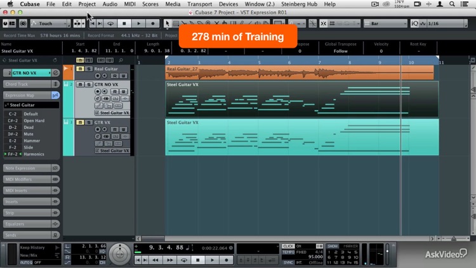
Task: Toggle the SYNC button
Action: coord(288,262)
